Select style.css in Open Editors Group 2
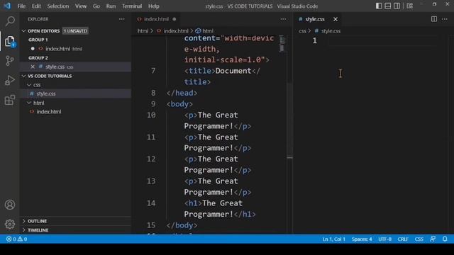The image size is (454, 255). coord(75,67)
